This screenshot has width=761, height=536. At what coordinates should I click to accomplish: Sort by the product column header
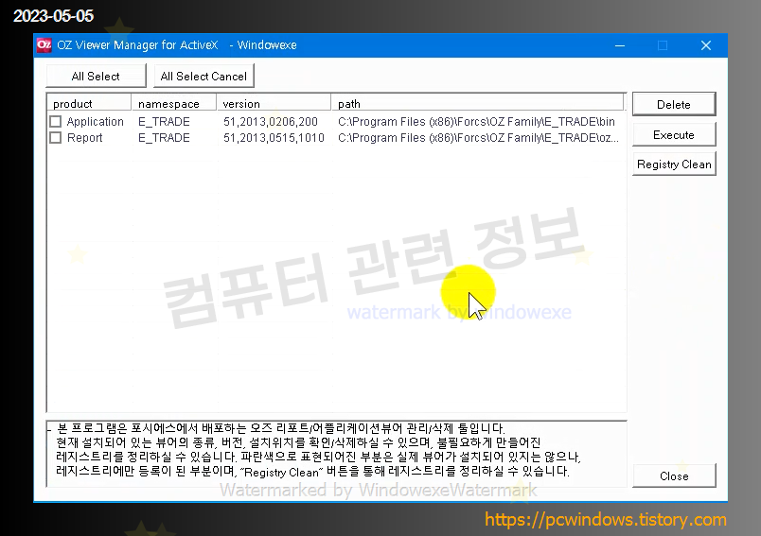point(89,104)
